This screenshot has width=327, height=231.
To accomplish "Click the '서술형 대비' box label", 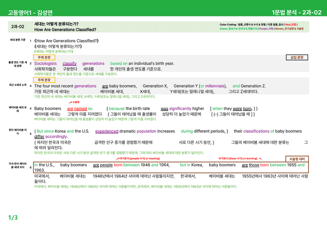I will point(297,159).
